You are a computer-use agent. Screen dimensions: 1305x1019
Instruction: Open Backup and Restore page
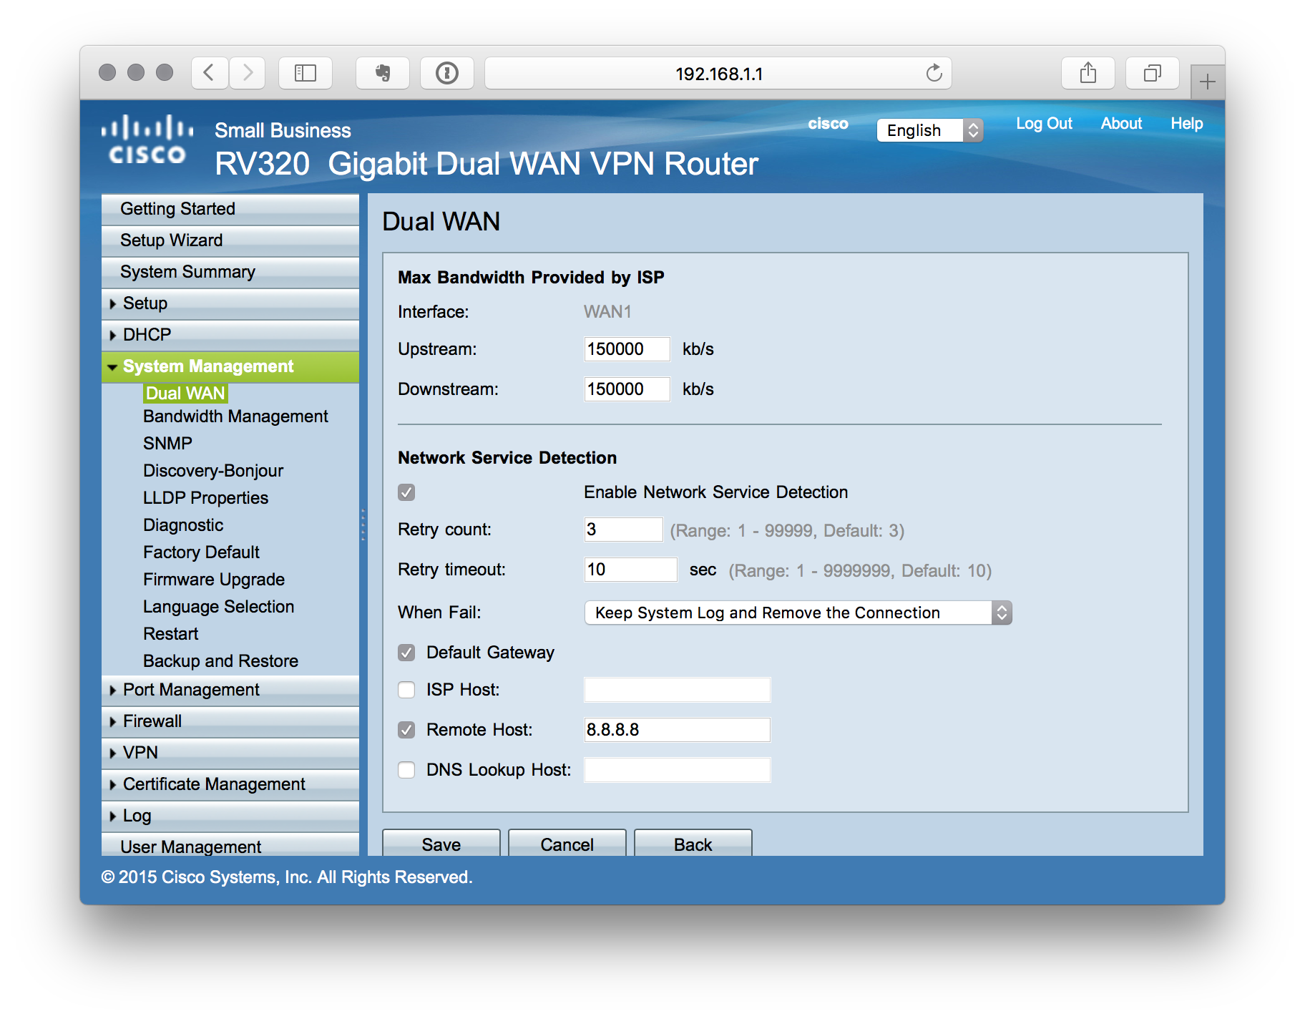coord(220,661)
